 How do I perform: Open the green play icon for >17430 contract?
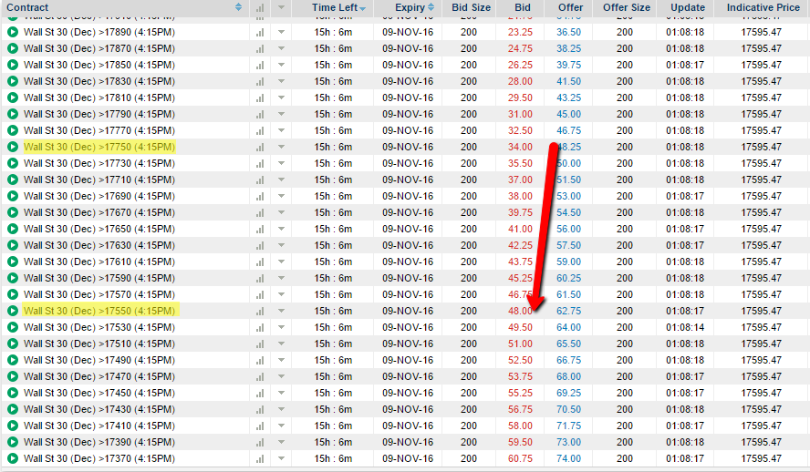coord(13,409)
